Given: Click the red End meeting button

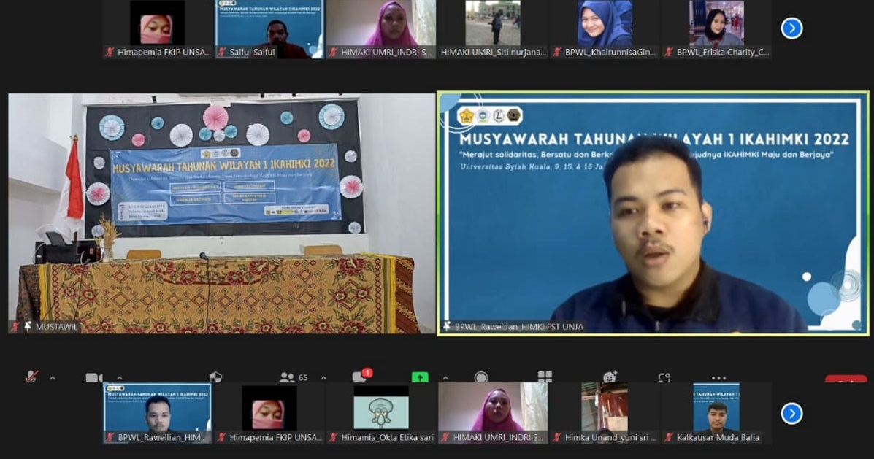Looking at the screenshot, I should [x=846, y=379].
